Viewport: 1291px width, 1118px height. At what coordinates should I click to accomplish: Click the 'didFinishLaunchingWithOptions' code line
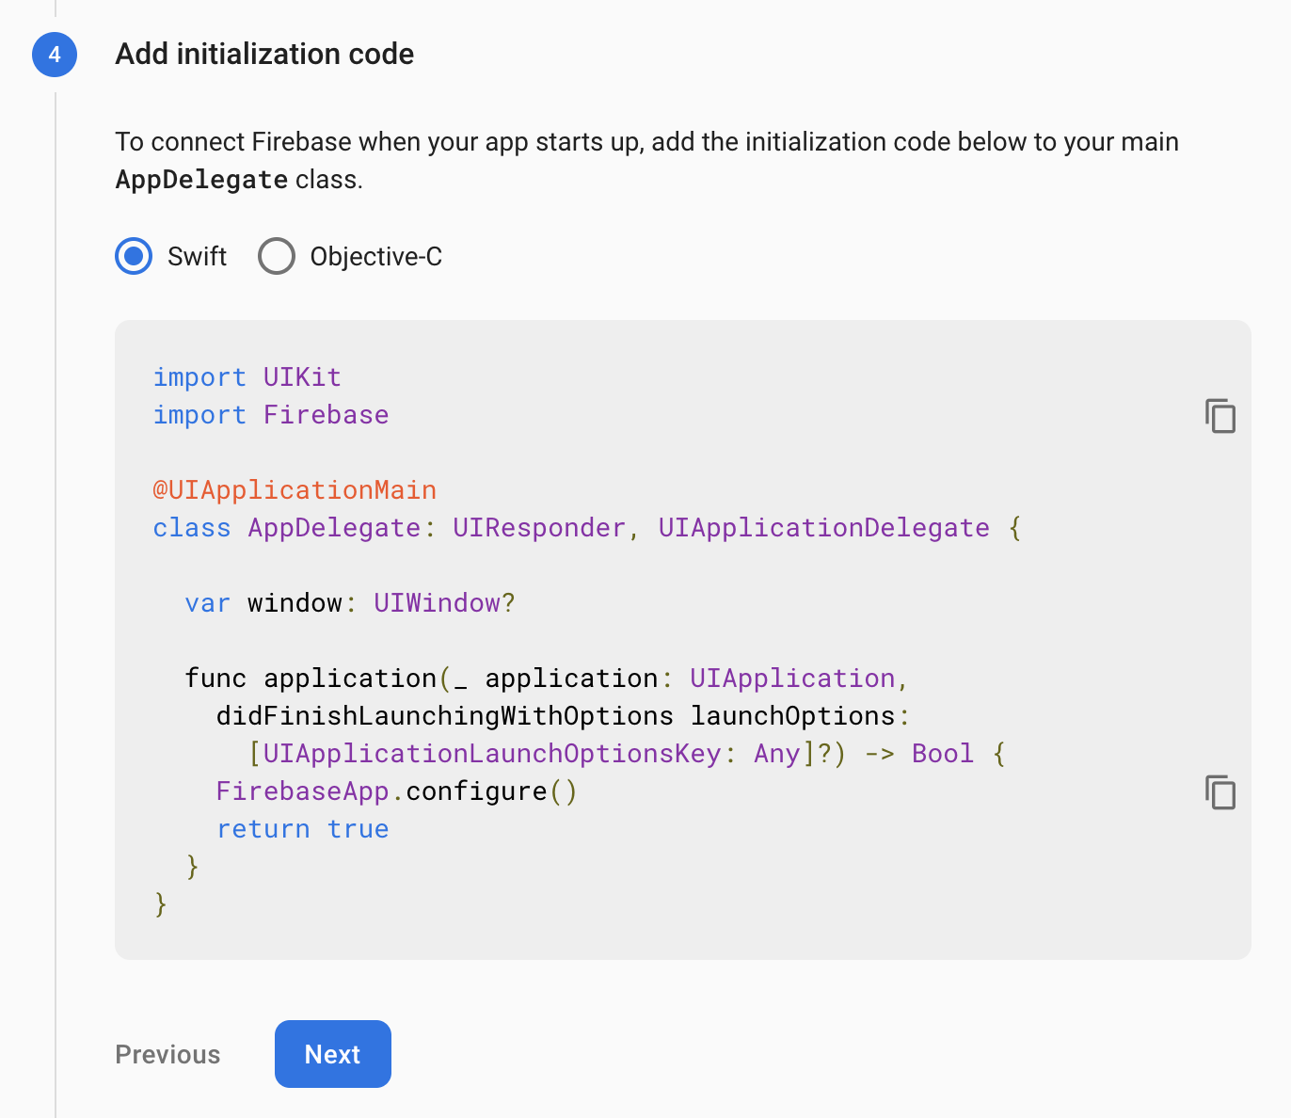point(564,716)
